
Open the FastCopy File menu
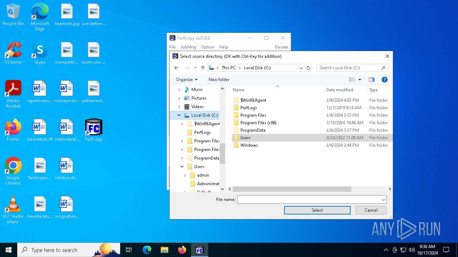point(172,47)
